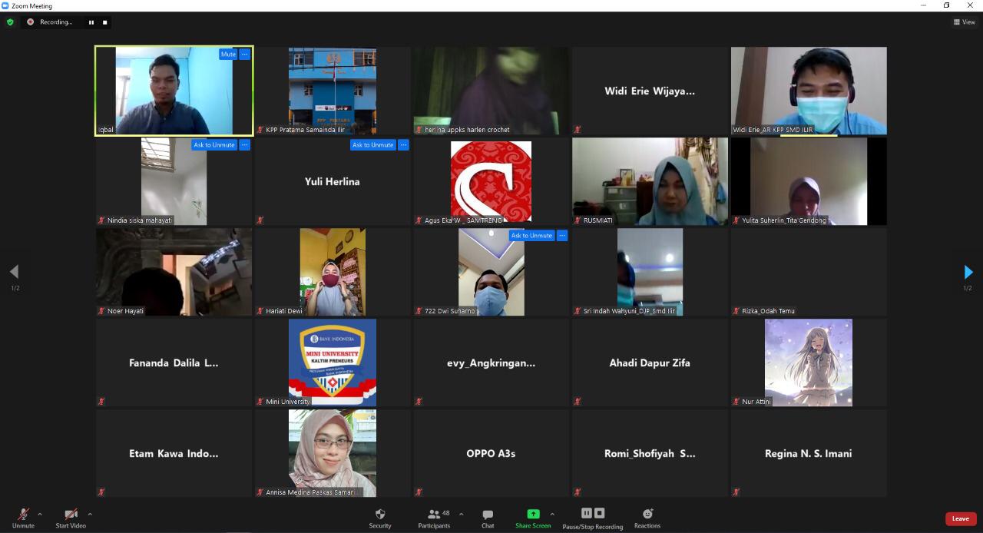Open more options on Yuli Herlina's tile

[x=403, y=145]
